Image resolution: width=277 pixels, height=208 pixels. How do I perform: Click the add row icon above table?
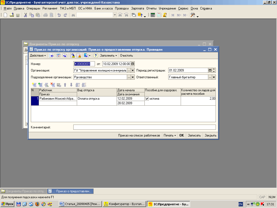point(34,85)
